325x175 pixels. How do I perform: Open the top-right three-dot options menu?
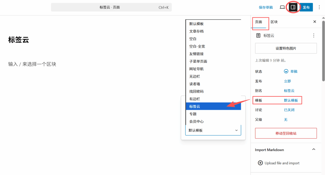[x=319, y=7]
